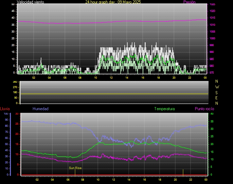Screen dimensions: 233x184
Task: Select the 'Temperatura' legend label
Action: point(164,109)
